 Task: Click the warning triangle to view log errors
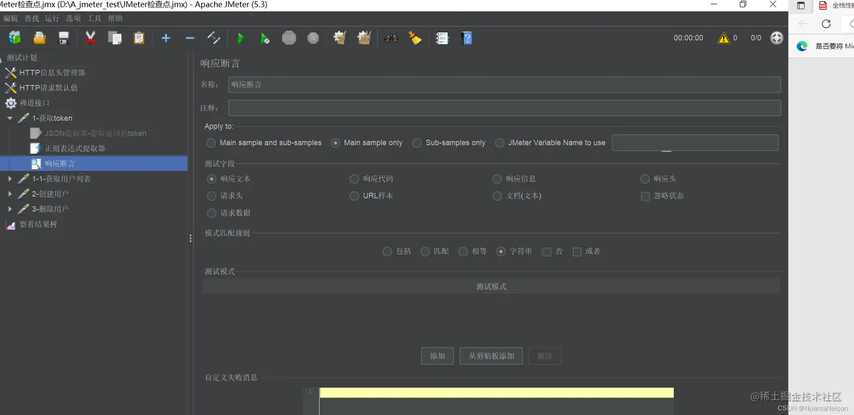click(726, 38)
